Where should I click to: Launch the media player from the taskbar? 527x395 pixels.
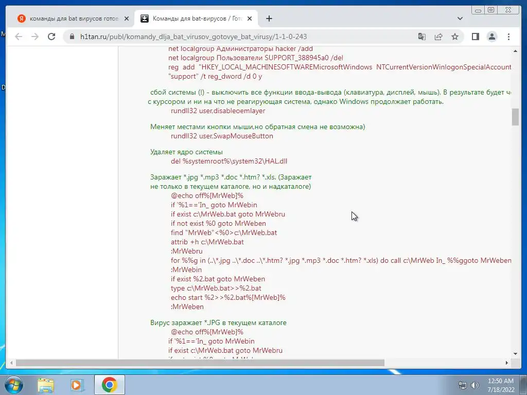76,385
